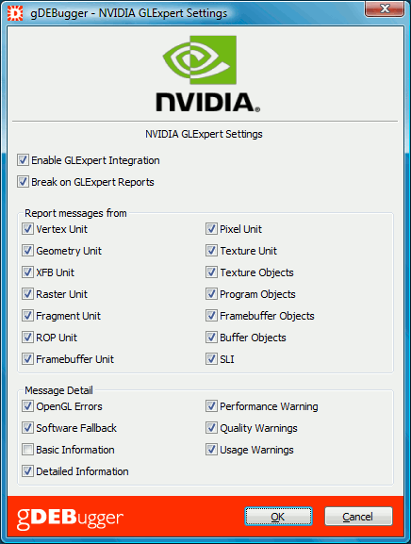
Task: Click the Cancel button
Action: click(x=358, y=517)
